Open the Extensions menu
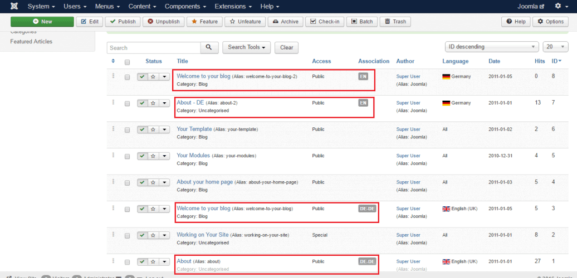This screenshot has height=278, width=577. coord(232,7)
